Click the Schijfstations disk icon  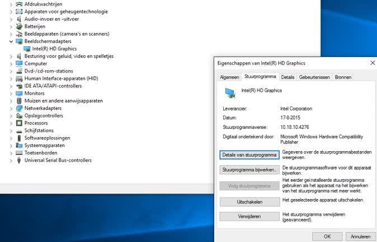click(19, 131)
